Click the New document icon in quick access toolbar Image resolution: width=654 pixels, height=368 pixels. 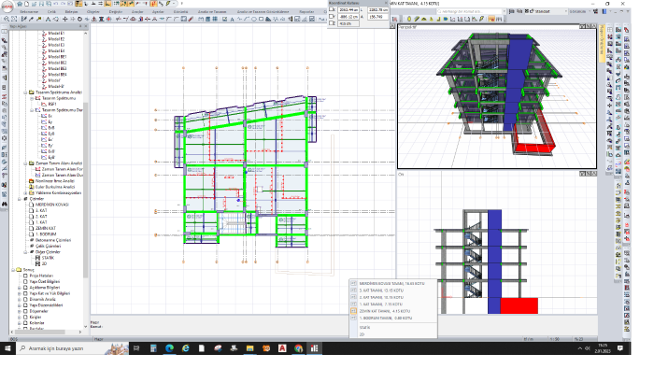[27, 4]
